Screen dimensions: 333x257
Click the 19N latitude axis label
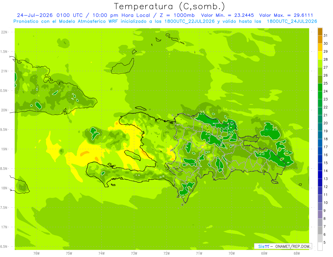(5, 149)
